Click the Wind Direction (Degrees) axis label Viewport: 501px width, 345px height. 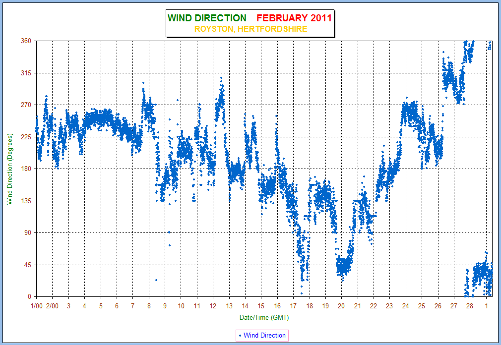pos(10,169)
